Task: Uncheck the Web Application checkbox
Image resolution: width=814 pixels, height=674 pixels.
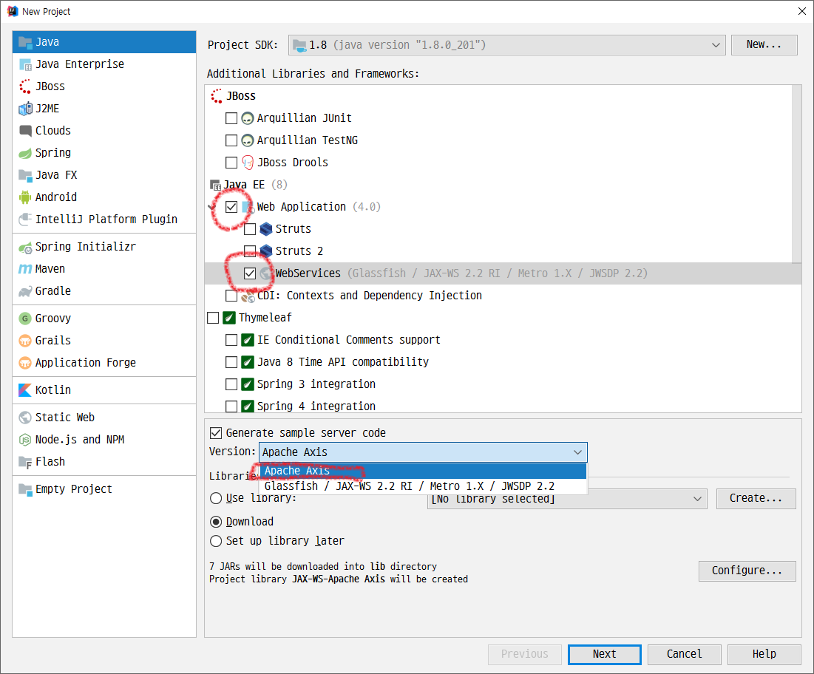Action: (x=231, y=207)
